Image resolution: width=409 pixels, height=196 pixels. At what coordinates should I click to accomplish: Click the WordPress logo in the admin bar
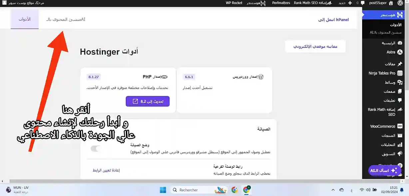400,3
